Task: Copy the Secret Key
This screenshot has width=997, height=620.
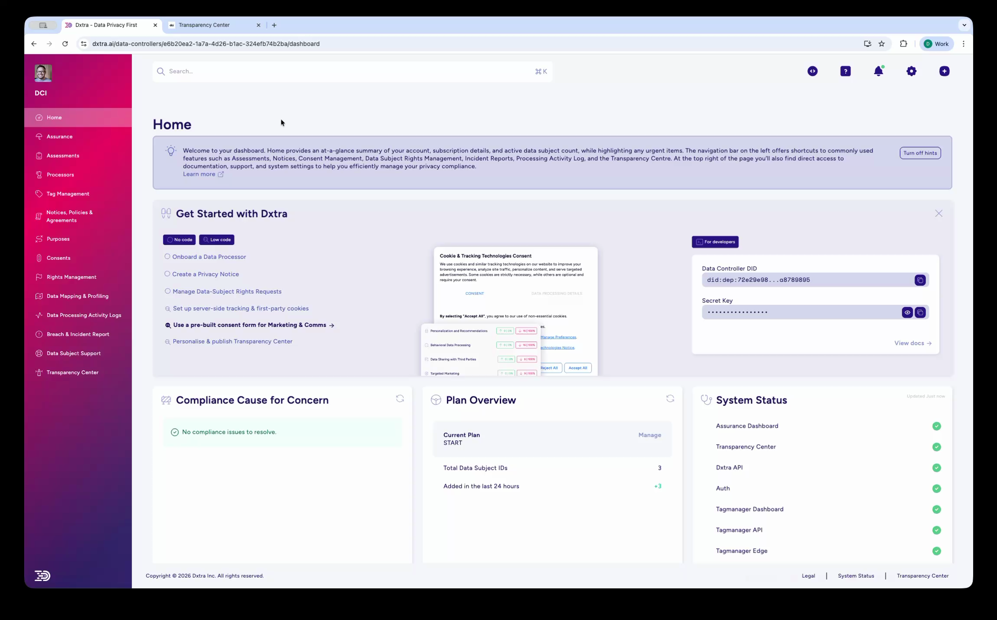Action: [x=920, y=312]
